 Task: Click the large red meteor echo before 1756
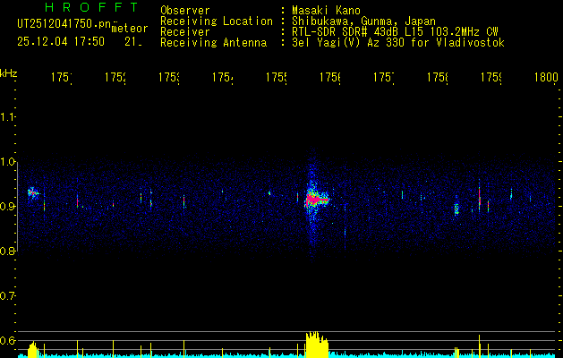coord(317,200)
